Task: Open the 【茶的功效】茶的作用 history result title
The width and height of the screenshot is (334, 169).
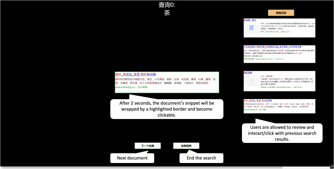Action: [272, 47]
